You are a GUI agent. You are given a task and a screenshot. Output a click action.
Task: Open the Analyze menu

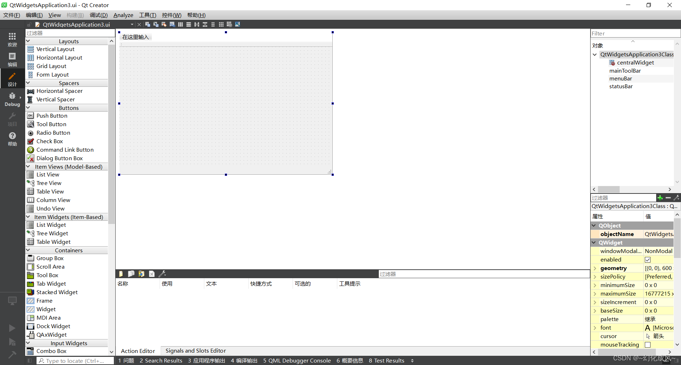tap(123, 15)
